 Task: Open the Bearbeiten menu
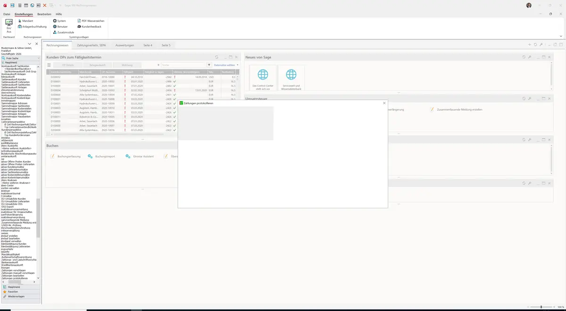pos(44,14)
